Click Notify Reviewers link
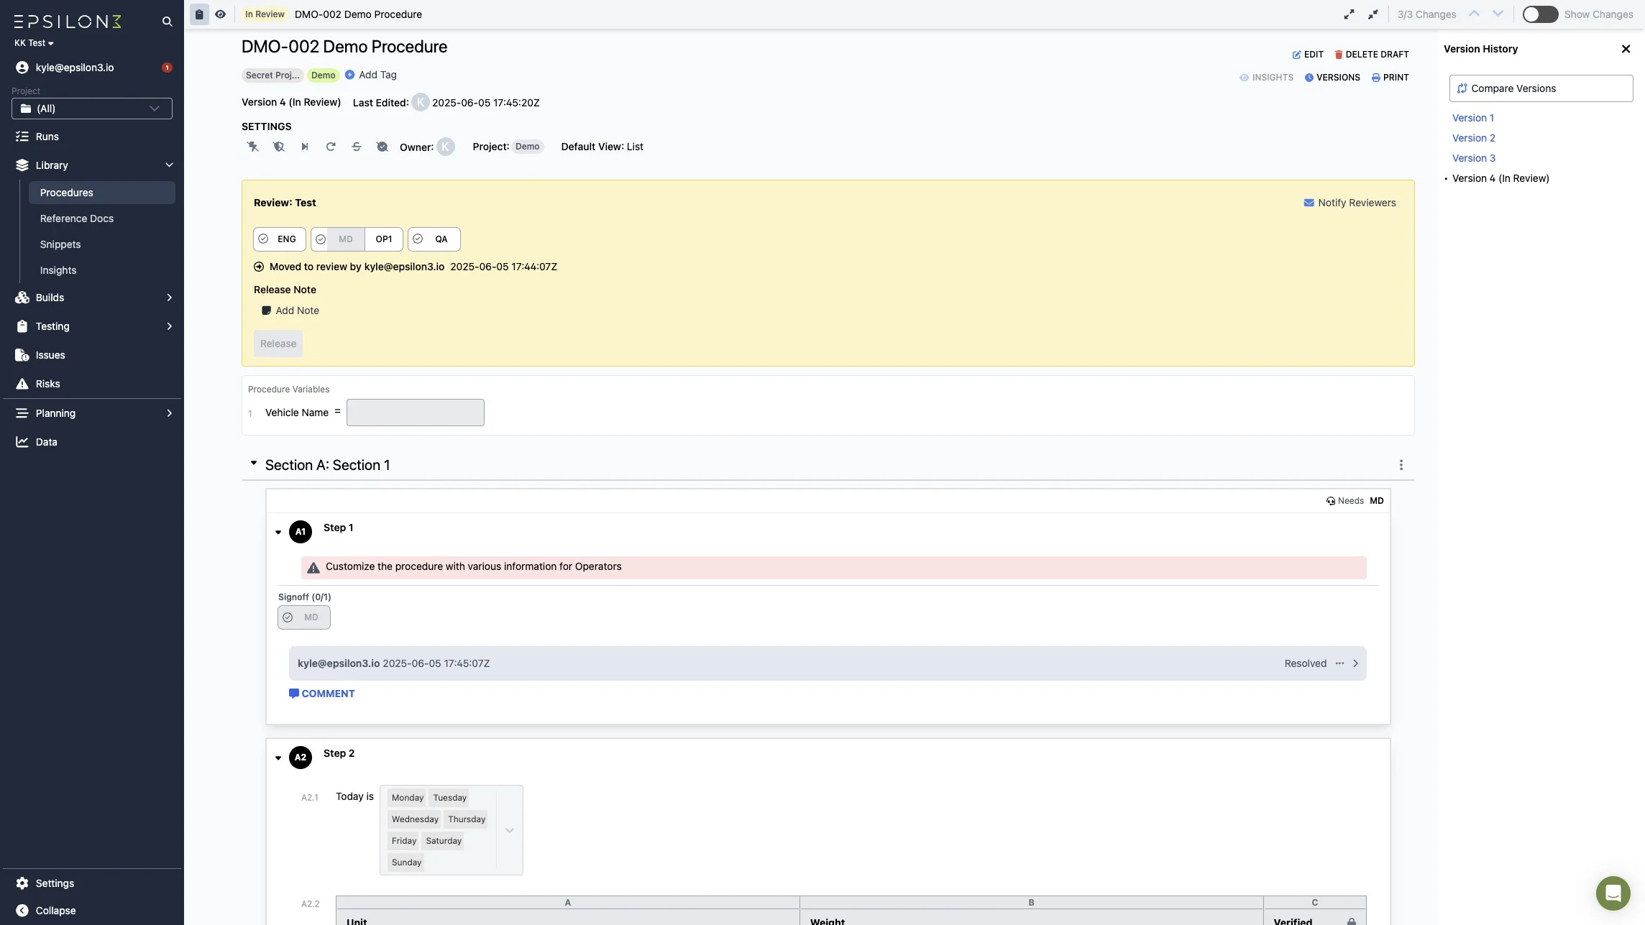 (1350, 203)
